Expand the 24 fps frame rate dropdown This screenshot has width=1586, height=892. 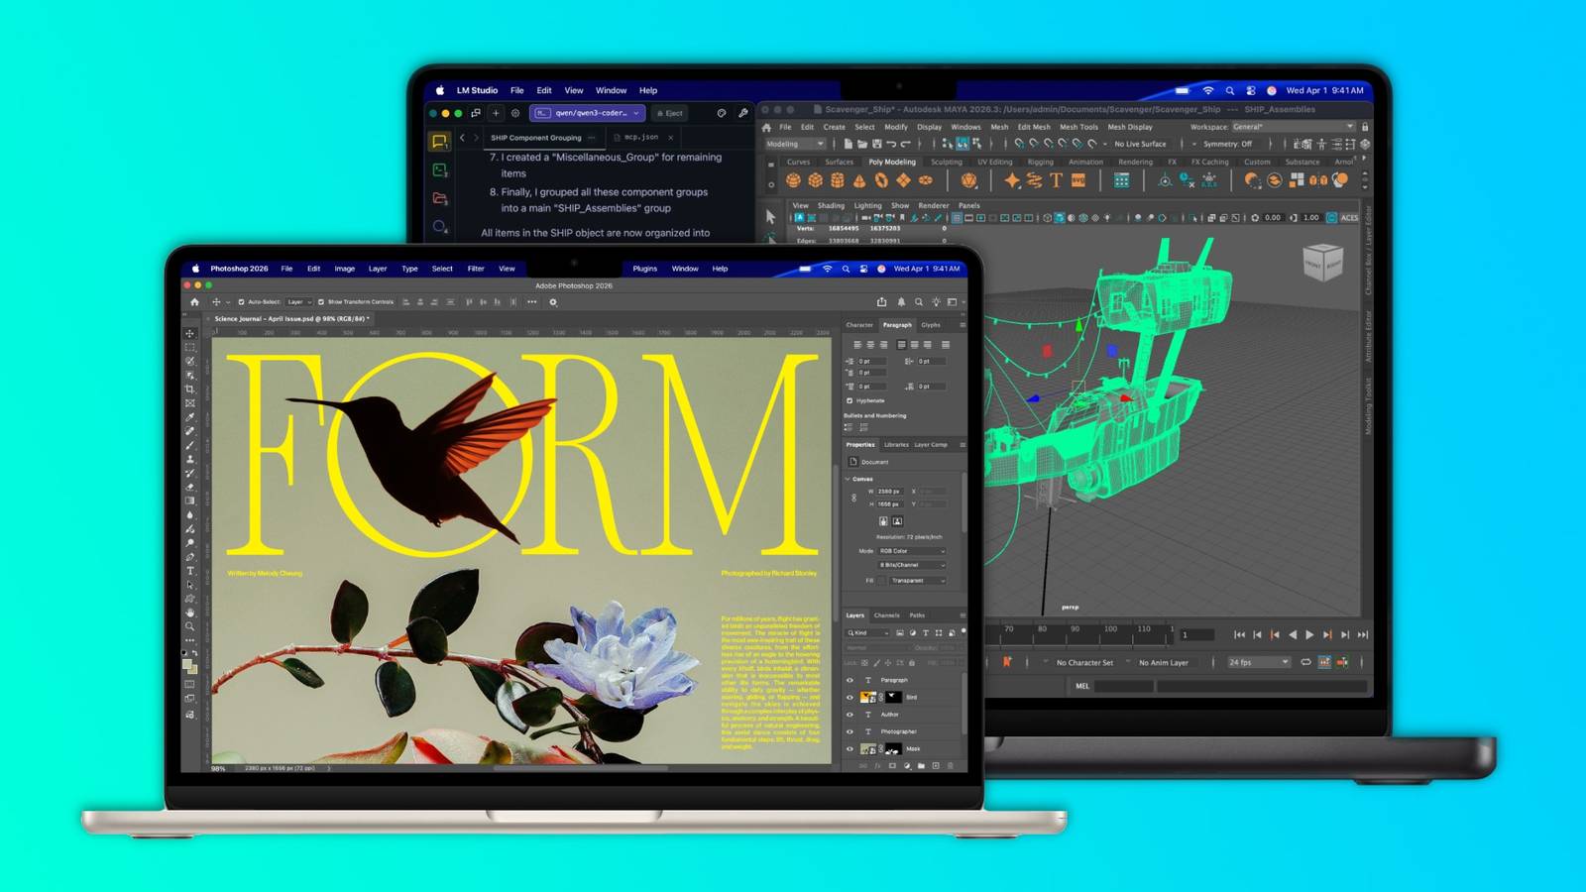coord(1259,662)
